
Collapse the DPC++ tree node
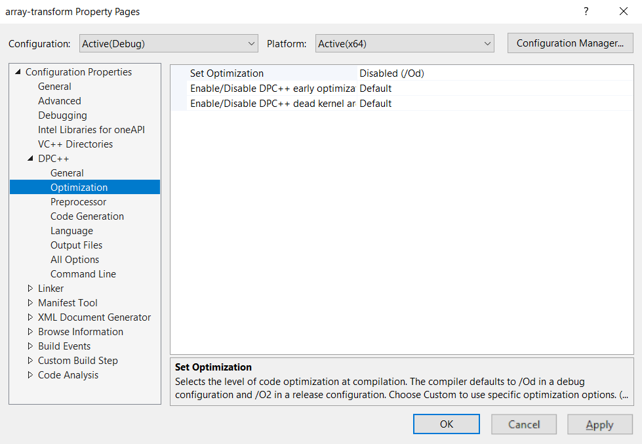tap(30, 158)
